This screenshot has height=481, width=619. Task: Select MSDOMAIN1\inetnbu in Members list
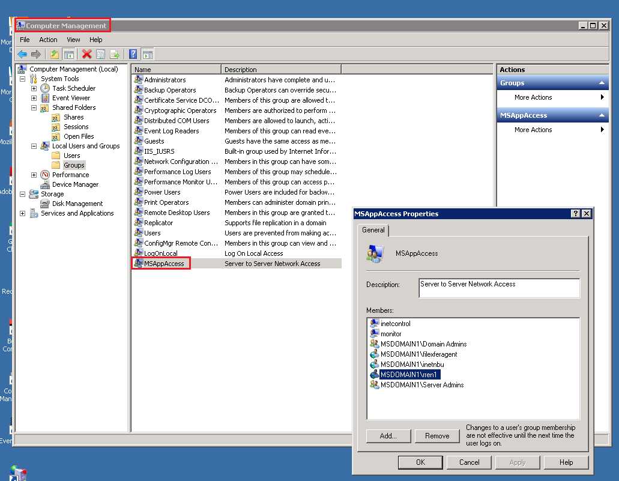[412, 365]
